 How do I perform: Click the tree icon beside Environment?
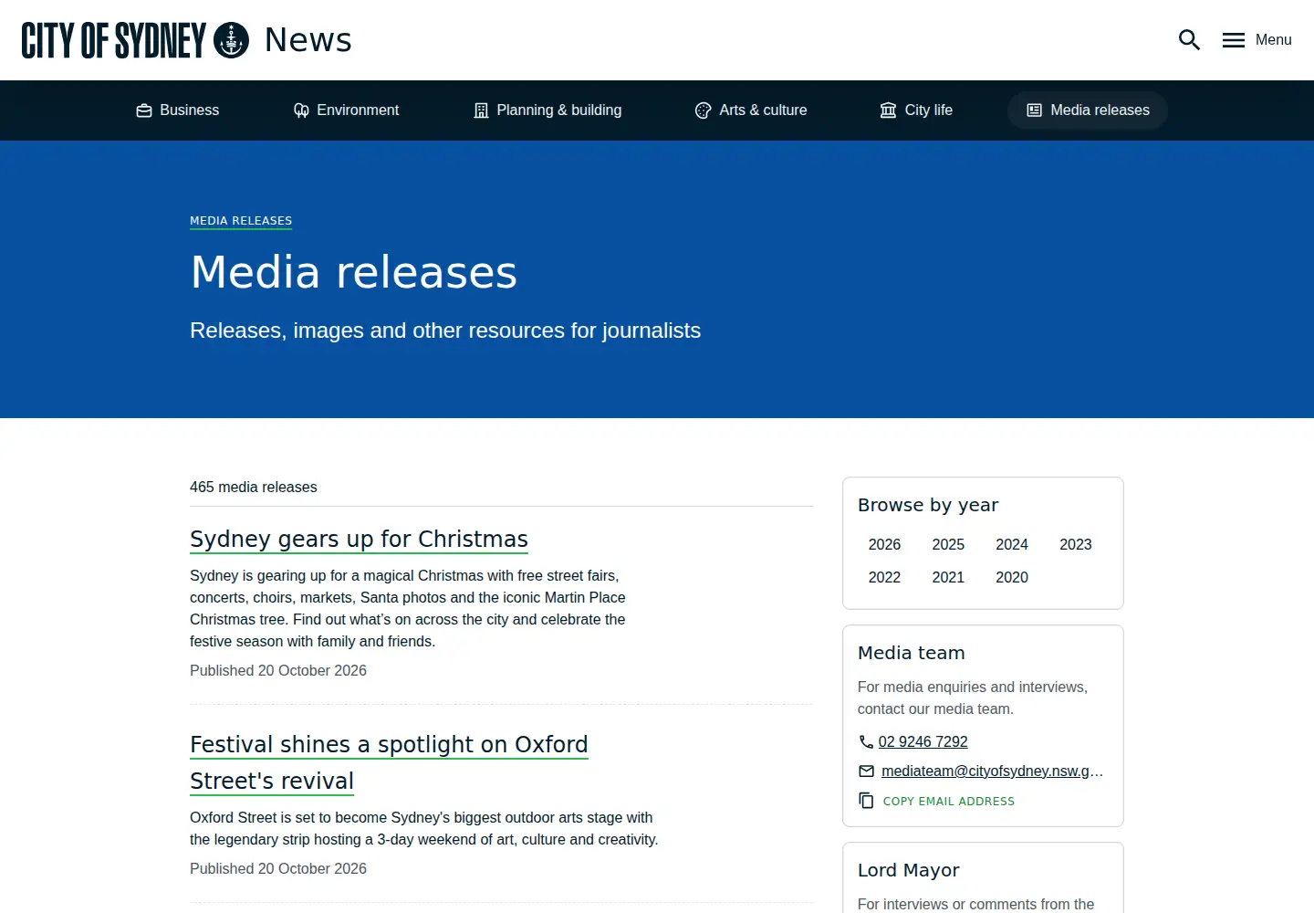click(301, 110)
